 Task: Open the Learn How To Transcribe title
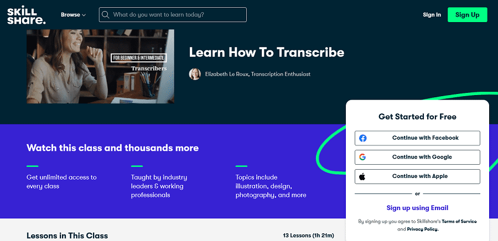pos(267,53)
